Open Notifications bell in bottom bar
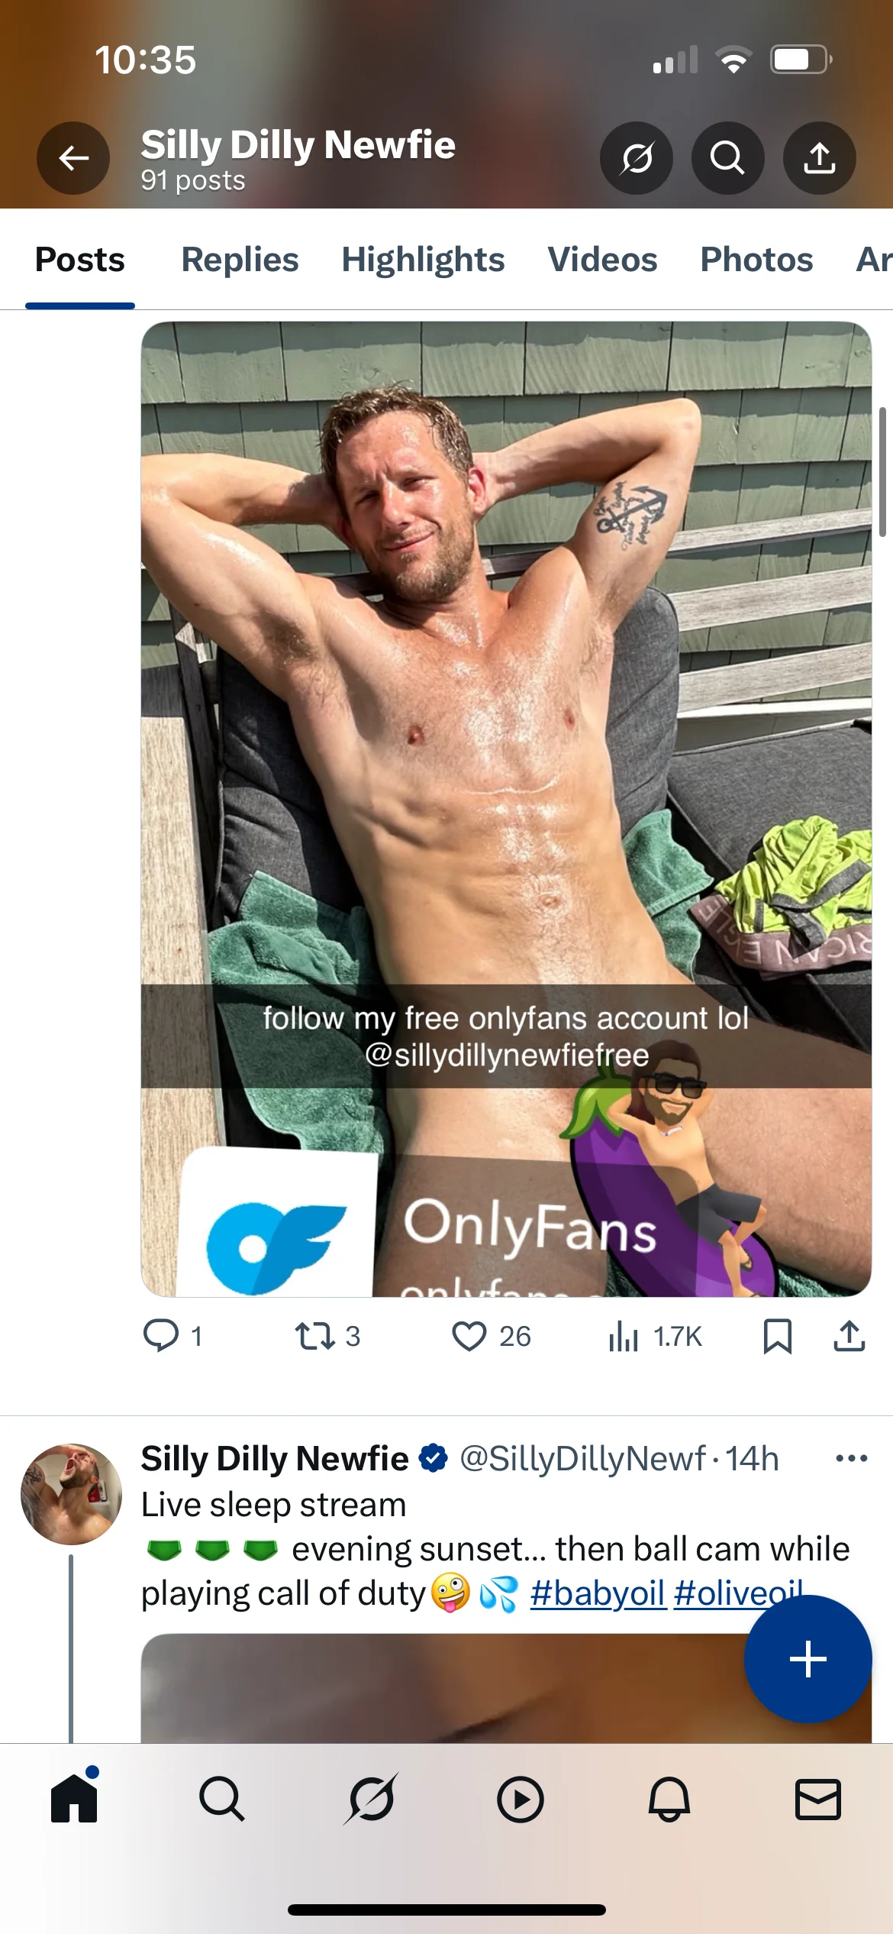The height and width of the screenshot is (1934, 893). (669, 1799)
